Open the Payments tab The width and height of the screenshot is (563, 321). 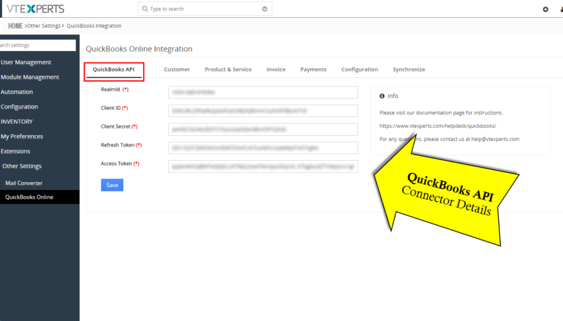pyautogui.click(x=313, y=69)
